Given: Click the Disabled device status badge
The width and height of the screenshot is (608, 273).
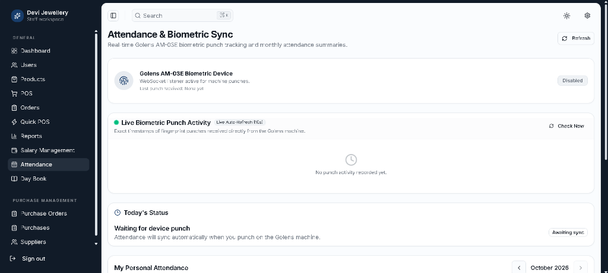Looking at the screenshot, I should point(572,81).
